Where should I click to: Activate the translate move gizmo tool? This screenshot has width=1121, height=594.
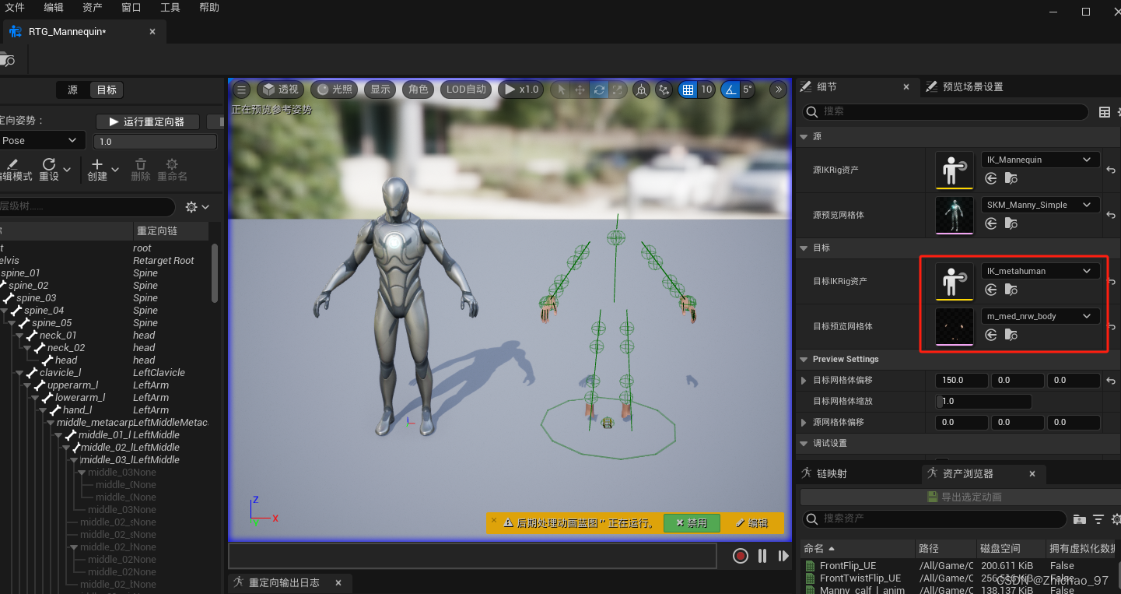tap(580, 90)
